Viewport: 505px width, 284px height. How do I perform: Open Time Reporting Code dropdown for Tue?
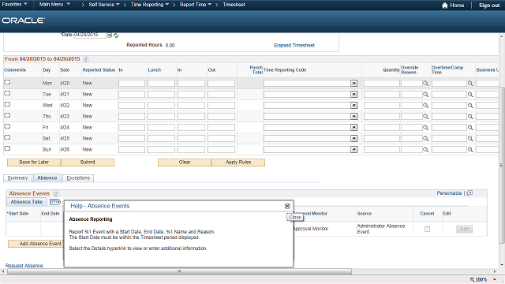coord(354,95)
